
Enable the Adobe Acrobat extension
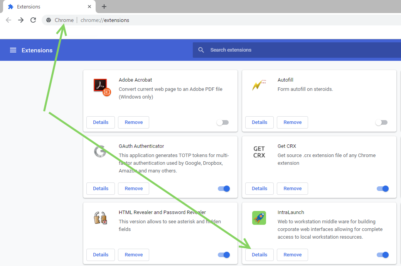[222, 122]
